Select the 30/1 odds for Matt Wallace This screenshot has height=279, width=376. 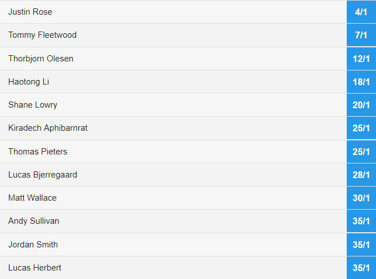[361, 198]
